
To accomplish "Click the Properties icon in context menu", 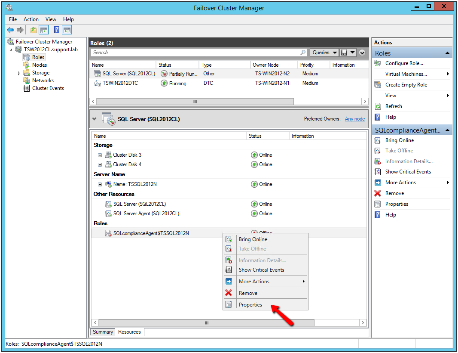I will coord(229,304).
